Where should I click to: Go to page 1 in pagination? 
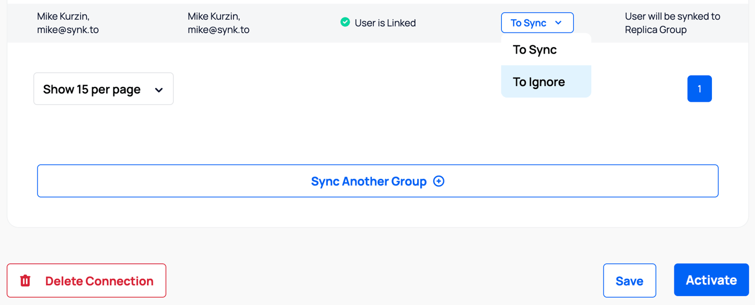point(699,89)
